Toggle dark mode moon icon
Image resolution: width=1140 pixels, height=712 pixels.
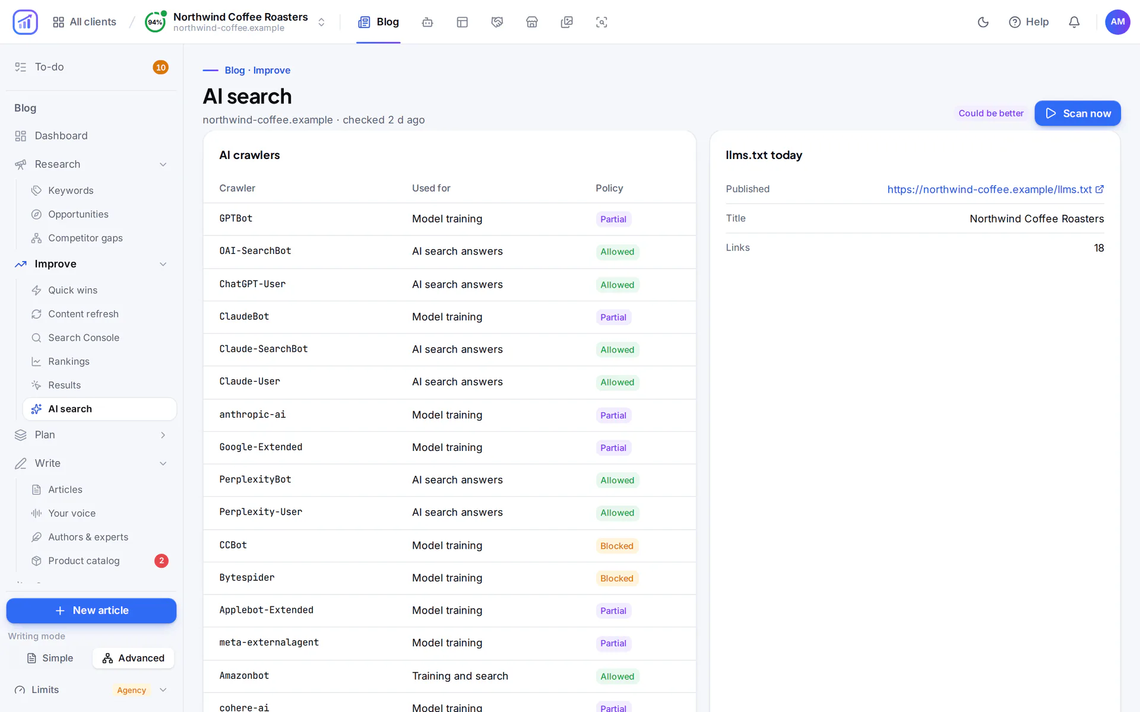(x=983, y=22)
